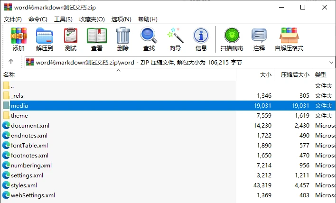Click the SFX (自解压格式) icon
Viewport: 336px width, 203px height.
click(x=289, y=36)
